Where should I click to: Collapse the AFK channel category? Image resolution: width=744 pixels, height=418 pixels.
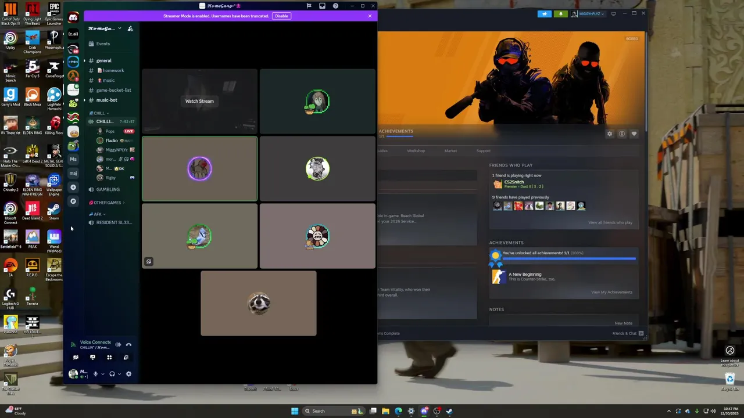[x=97, y=214]
